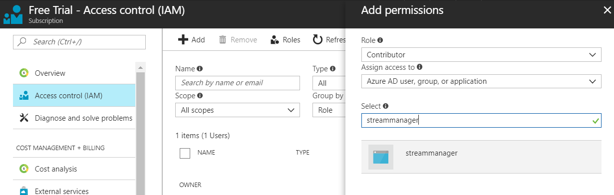Select the streammanager search result row
This screenshot has height=195, width=614.
[481, 157]
